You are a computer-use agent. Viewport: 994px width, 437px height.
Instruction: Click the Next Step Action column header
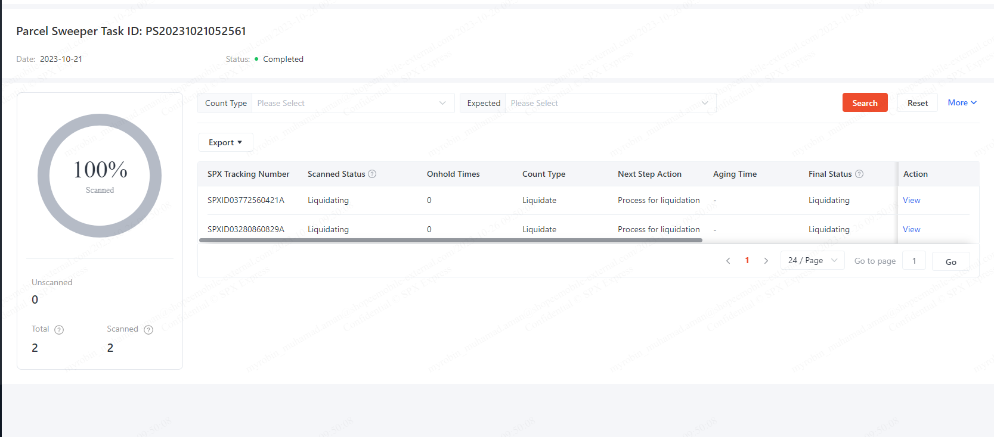pos(649,174)
